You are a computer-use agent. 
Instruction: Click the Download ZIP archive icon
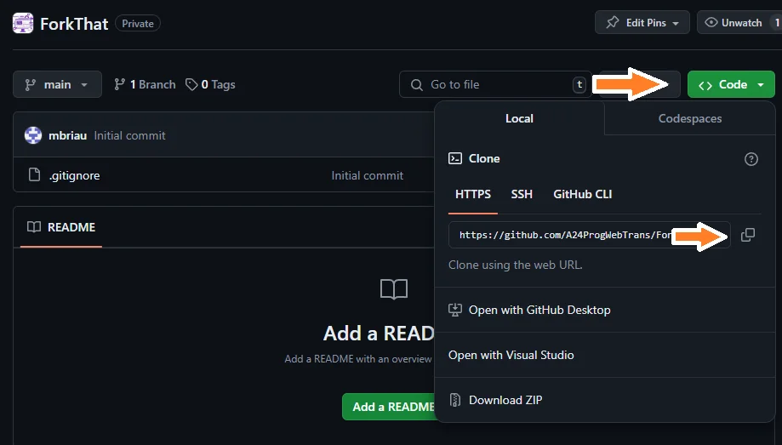pos(455,400)
